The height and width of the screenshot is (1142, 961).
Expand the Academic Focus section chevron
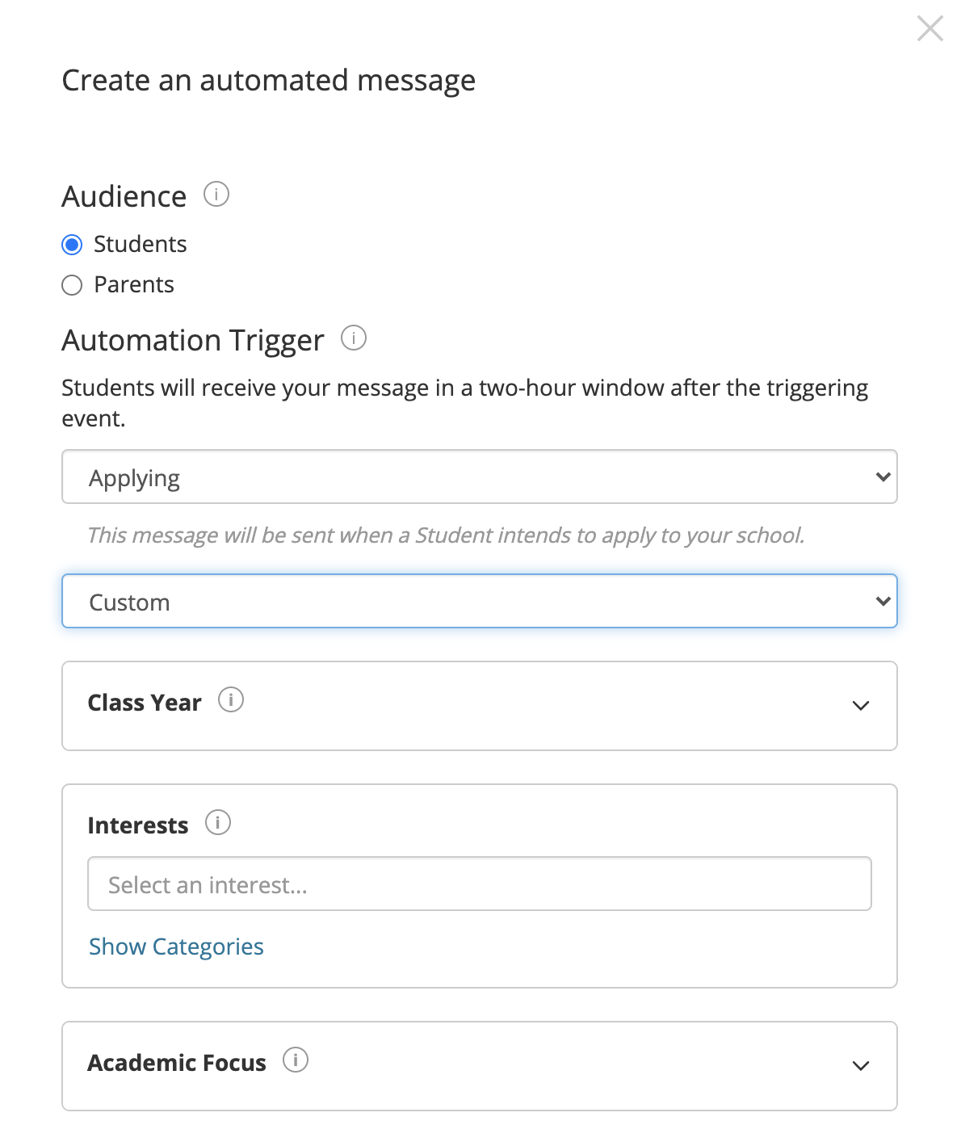[861, 1066]
